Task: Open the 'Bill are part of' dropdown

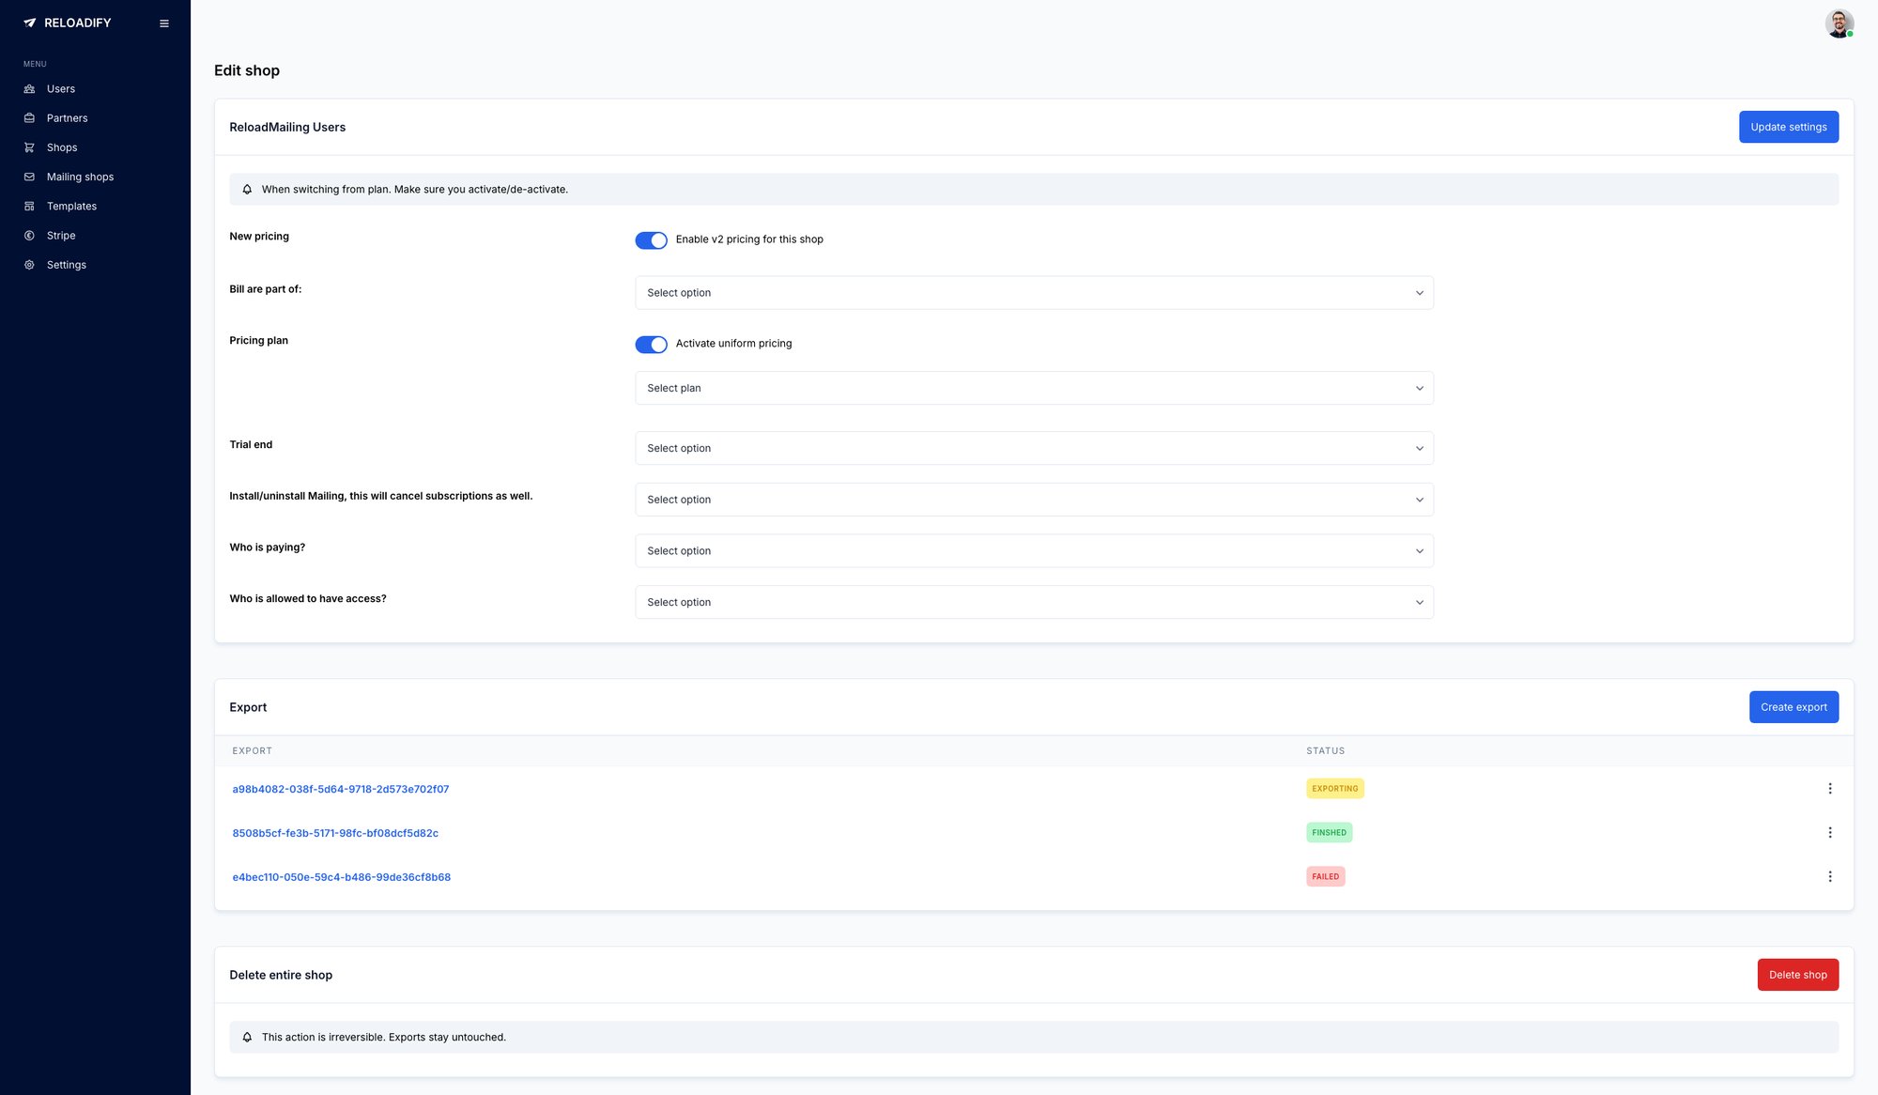Action: tap(1035, 292)
